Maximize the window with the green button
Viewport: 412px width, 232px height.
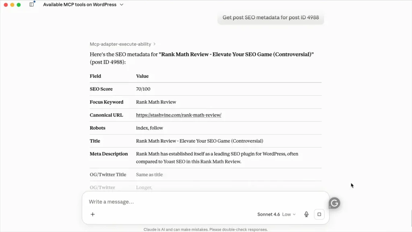click(19, 5)
